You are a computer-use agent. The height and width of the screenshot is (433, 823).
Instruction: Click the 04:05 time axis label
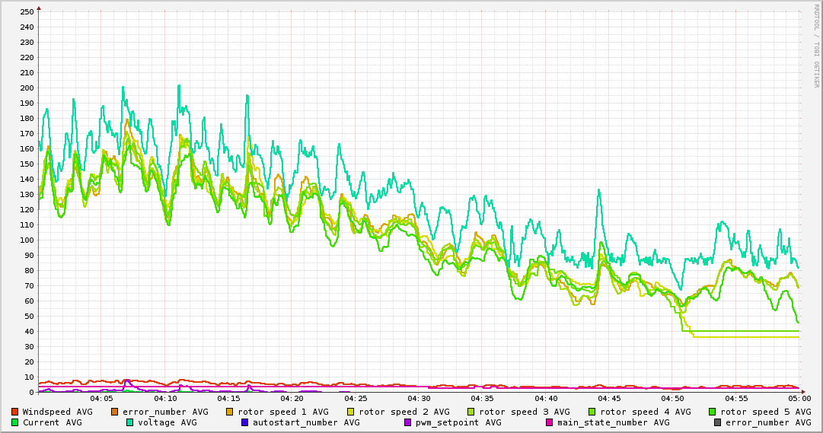point(101,398)
